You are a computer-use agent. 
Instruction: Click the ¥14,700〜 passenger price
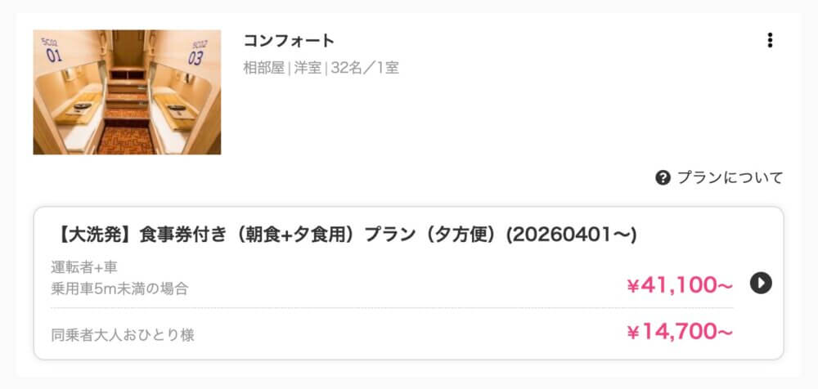[679, 332]
